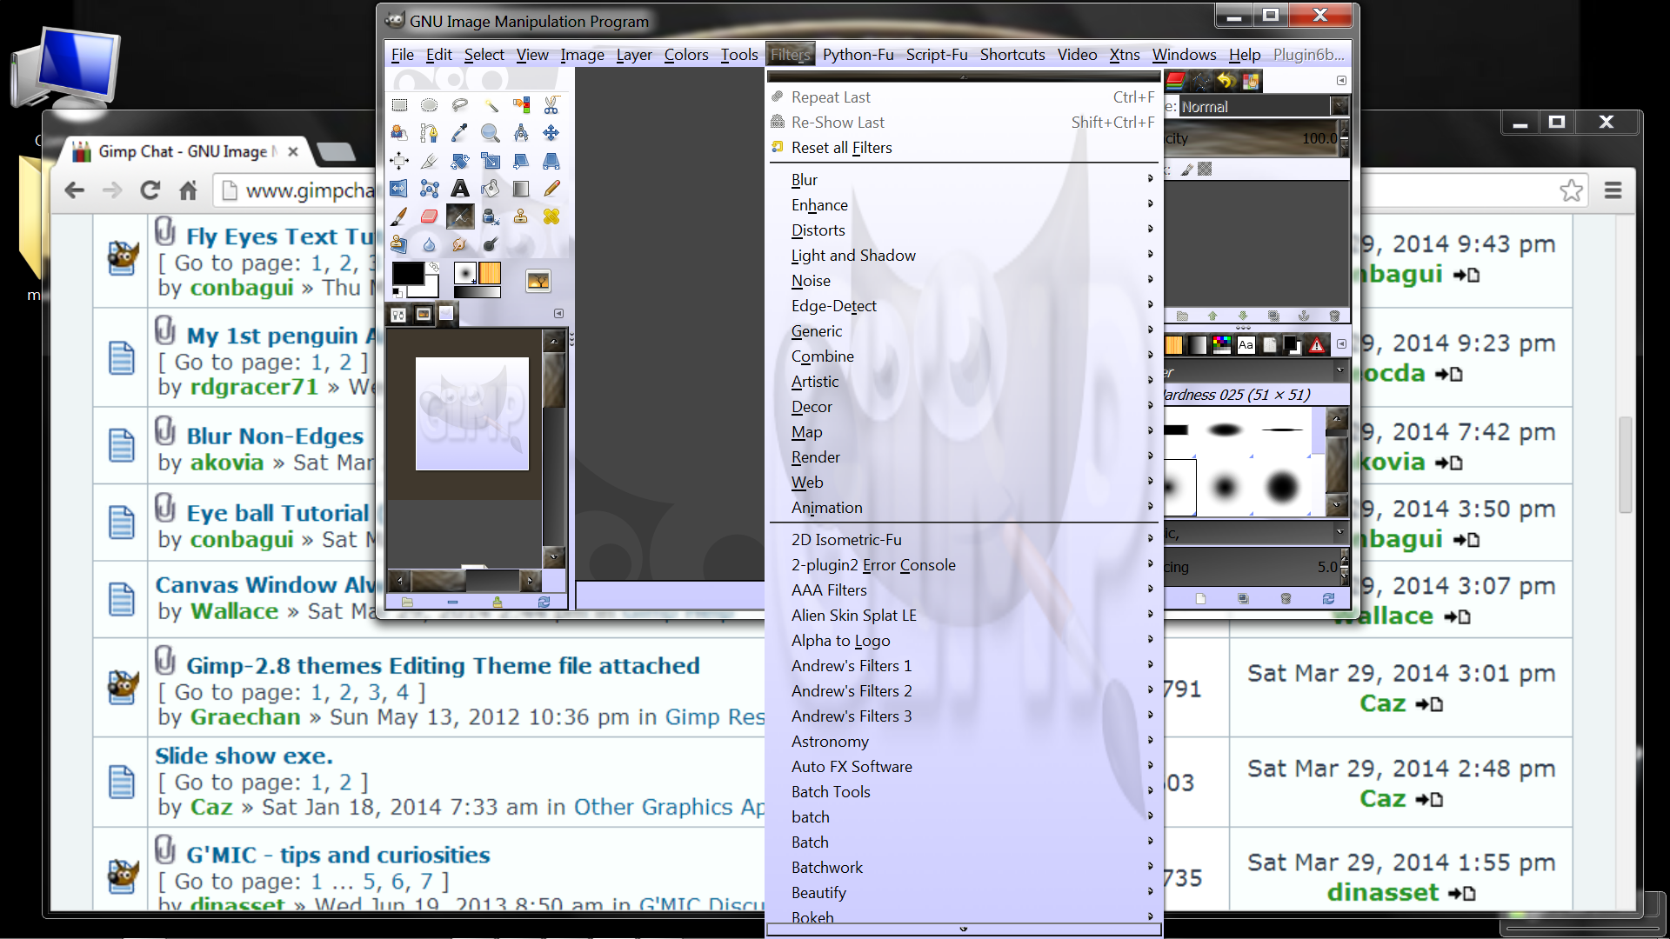Click the black foreground color swatch
The image size is (1670, 939).
click(x=407, y=273)
